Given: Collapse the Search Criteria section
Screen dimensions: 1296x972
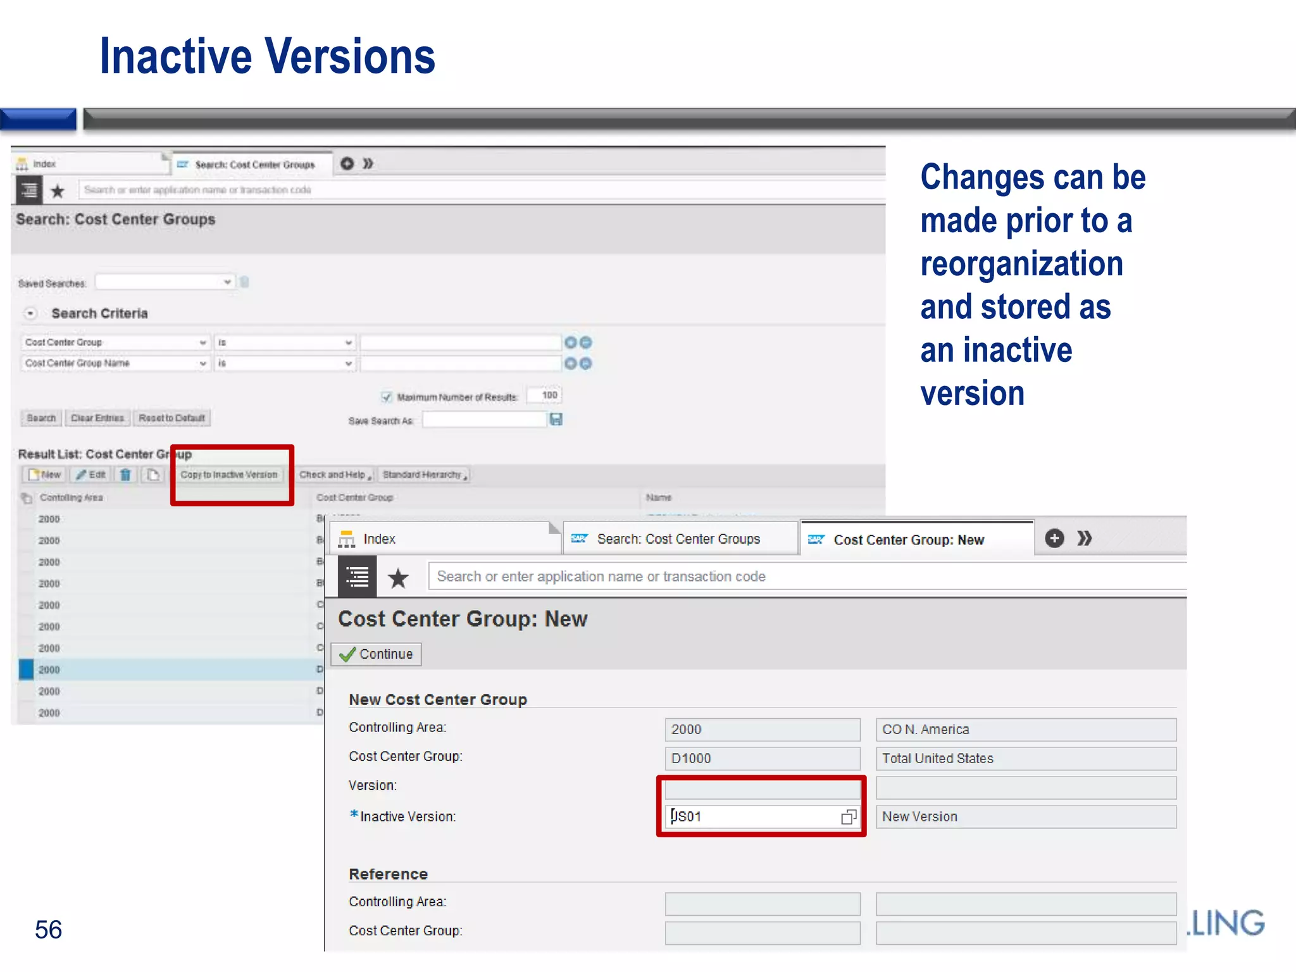Looking at the screenshot, I should pyautogui.click(x=30, y=313).
